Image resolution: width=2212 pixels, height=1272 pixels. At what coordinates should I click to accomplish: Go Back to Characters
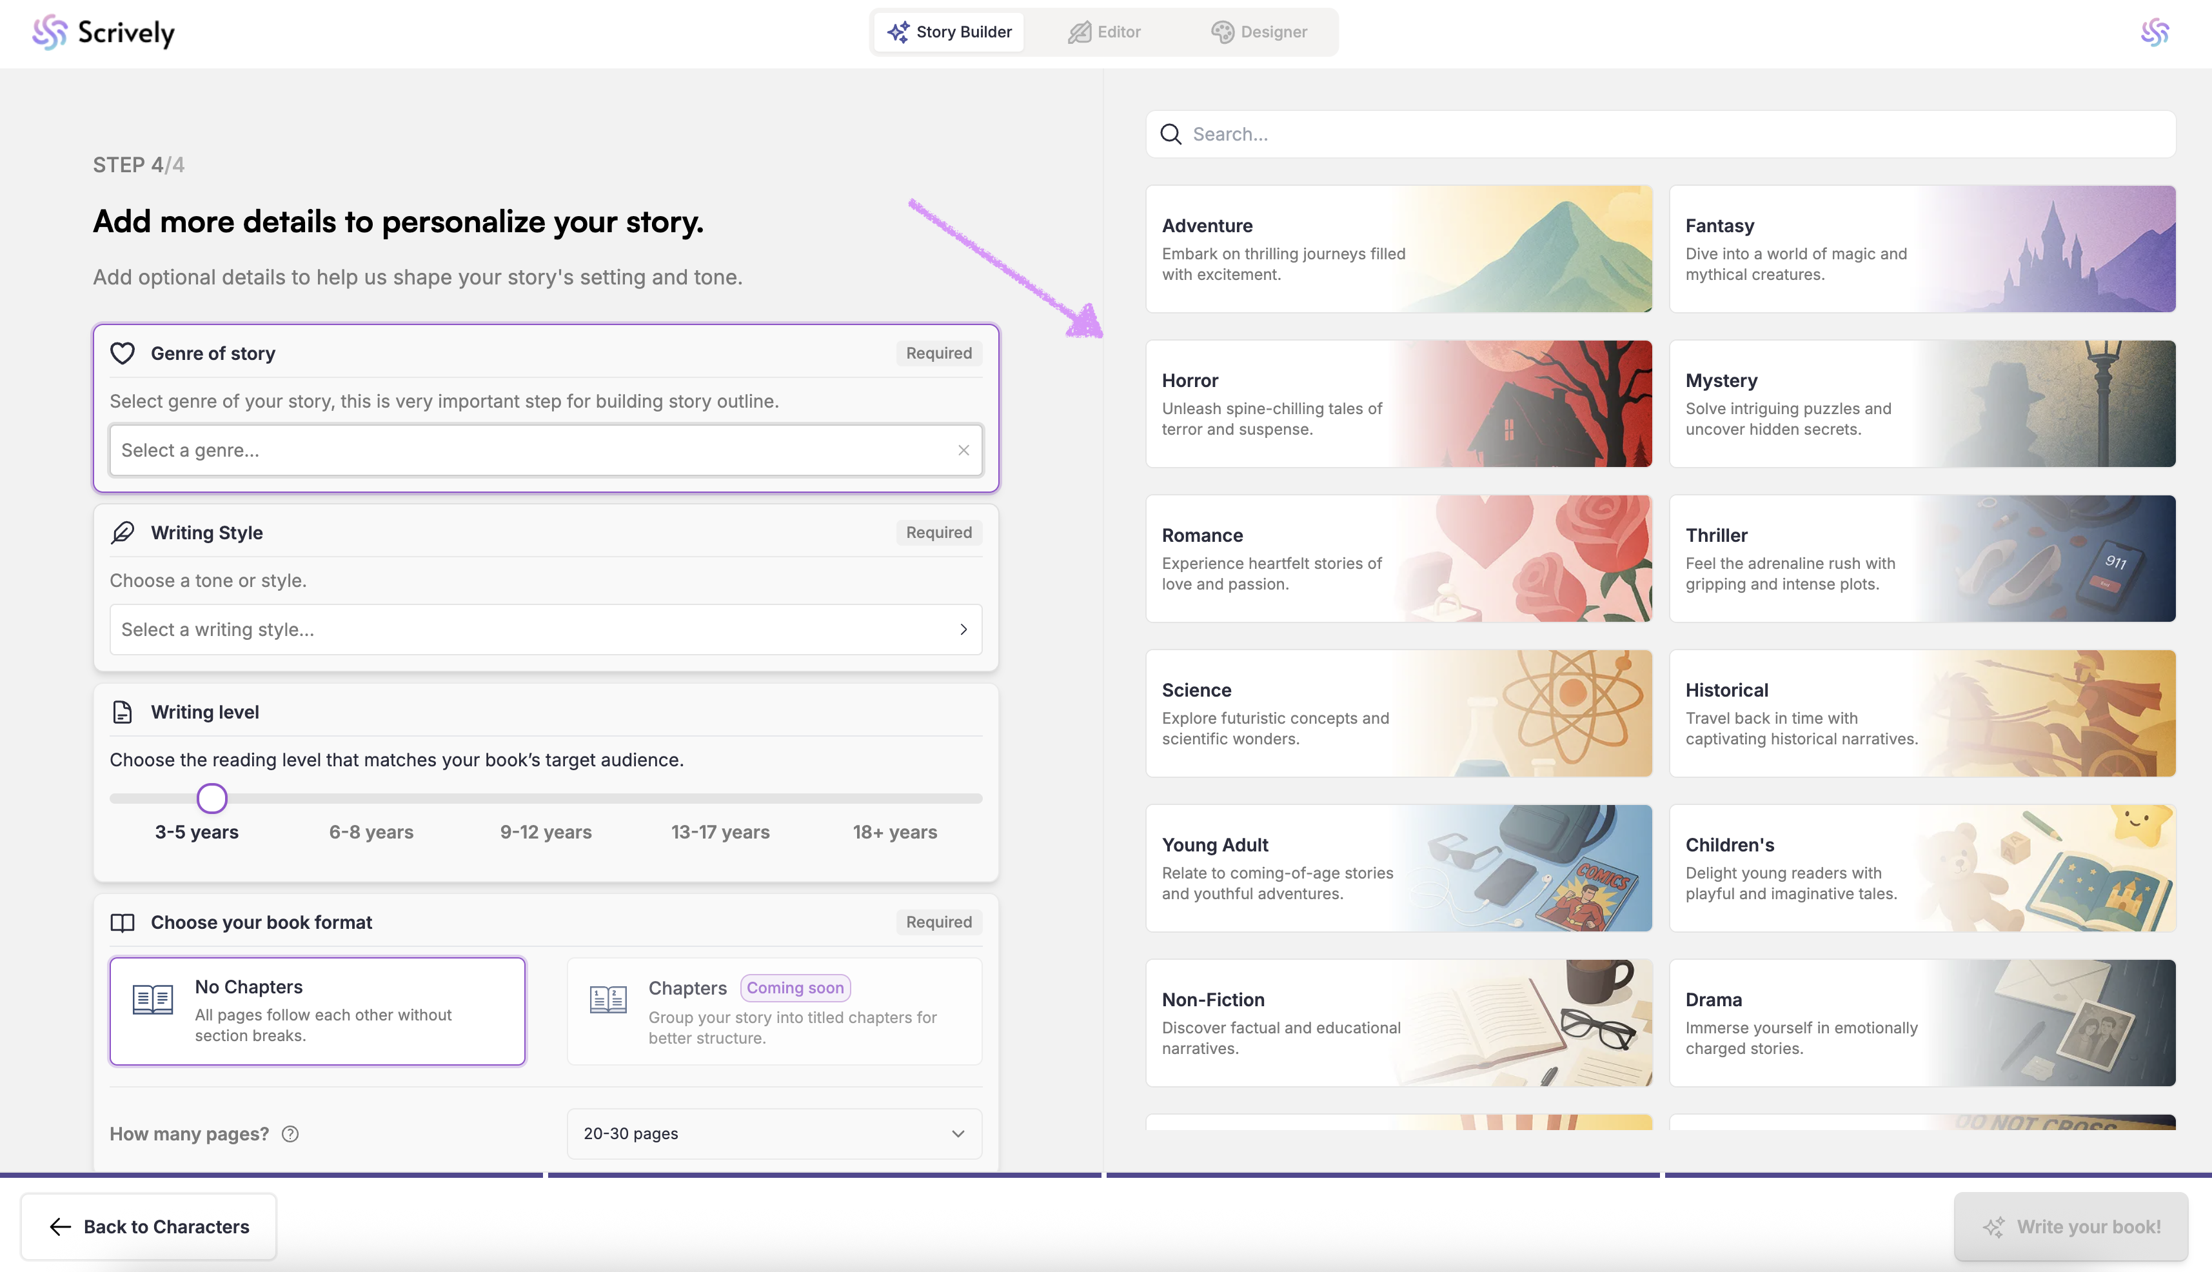(x=148, y=1227)
